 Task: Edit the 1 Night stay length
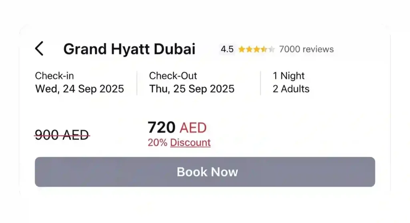289,76
